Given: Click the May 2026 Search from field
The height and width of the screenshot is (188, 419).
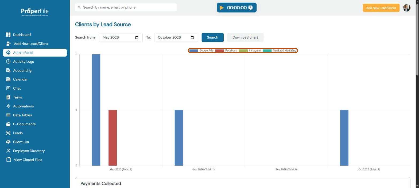Looking at the screenshot, I should (121, 37).
